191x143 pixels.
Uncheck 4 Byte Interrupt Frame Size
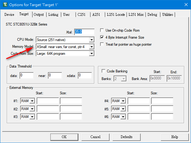102,37
